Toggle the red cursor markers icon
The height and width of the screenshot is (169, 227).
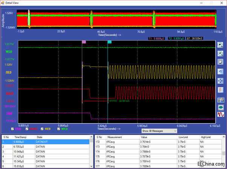pos(221,90)
